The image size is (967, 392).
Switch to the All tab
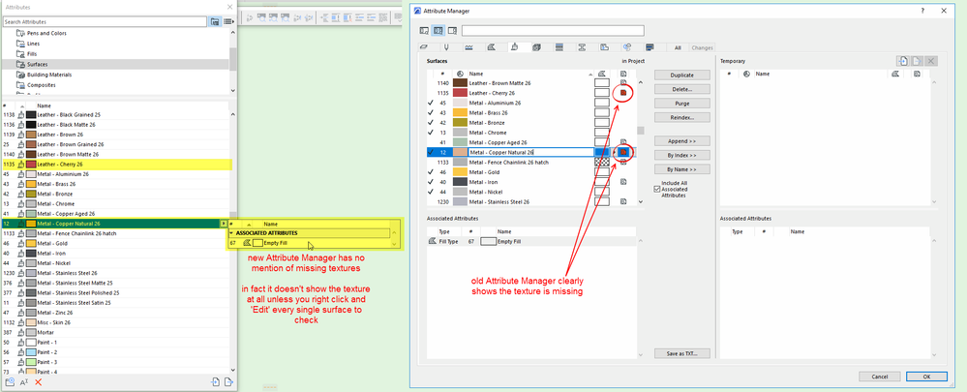678,46
